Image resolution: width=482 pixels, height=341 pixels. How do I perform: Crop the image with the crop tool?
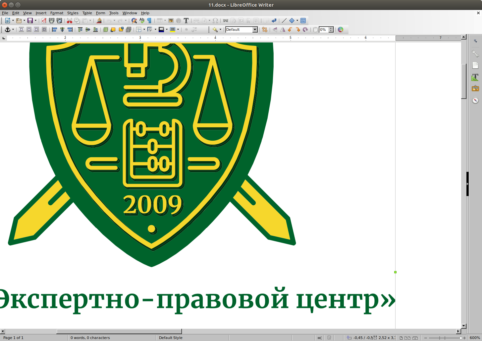pos(264,30)
